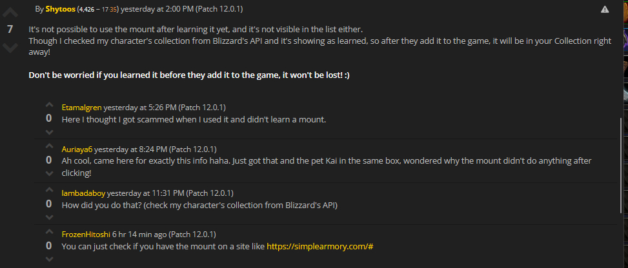628x268 pixels.
Task: Downvote Etamalgren's reply
Action: (49, 132)
